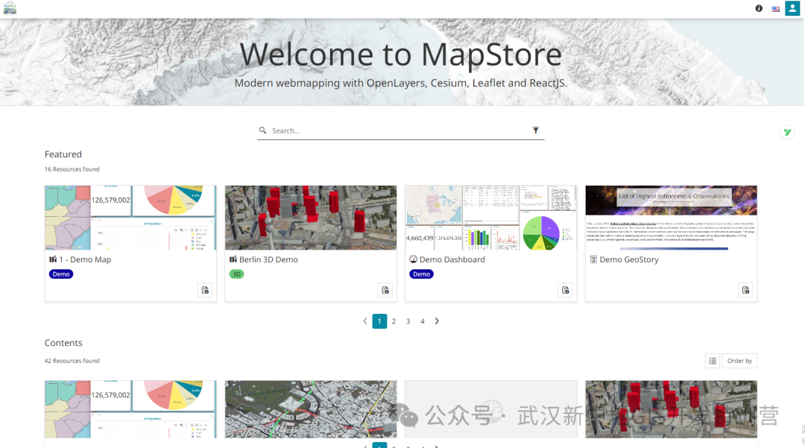Open the info icon in header
This screenshot has width=805, height=448.
[x=759, y=8]
